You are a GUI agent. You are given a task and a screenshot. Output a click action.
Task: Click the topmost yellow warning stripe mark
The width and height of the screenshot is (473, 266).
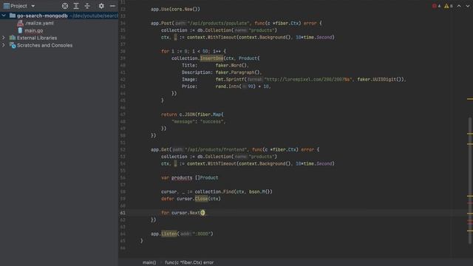click(x=470, y=99)
